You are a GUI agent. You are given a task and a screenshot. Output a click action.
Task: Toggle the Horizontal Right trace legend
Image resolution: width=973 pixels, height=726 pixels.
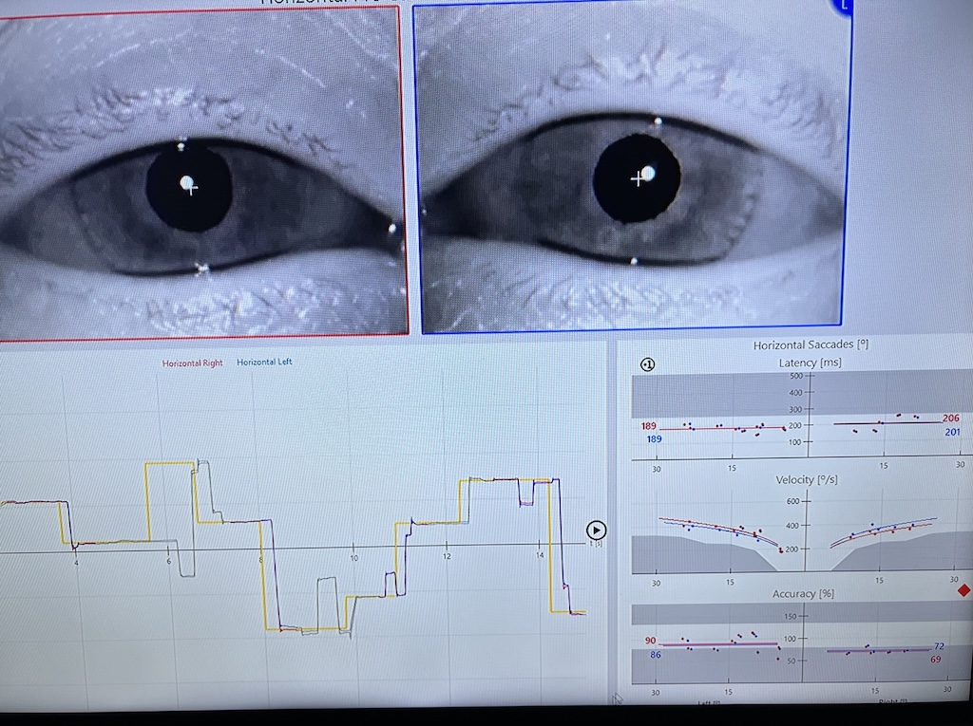192,363
